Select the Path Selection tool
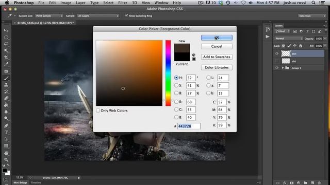The image size is (330, 185). click(x=6, y=139)
